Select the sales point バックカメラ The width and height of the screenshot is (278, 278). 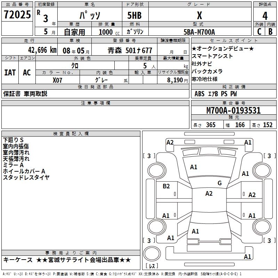point(207,71)
